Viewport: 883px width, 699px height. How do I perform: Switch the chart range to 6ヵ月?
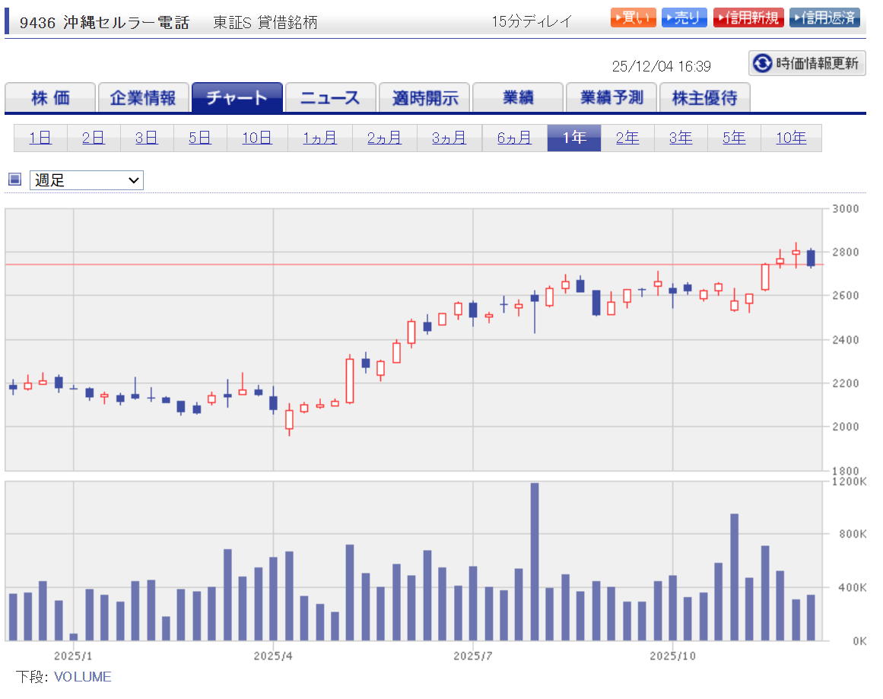tap(514, 138)
